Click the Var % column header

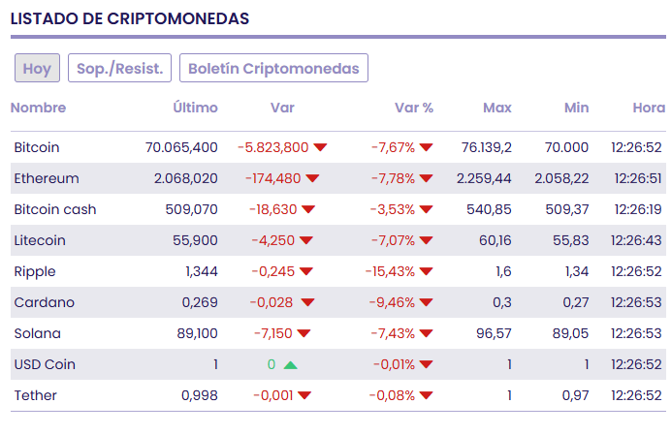[414, 108]
